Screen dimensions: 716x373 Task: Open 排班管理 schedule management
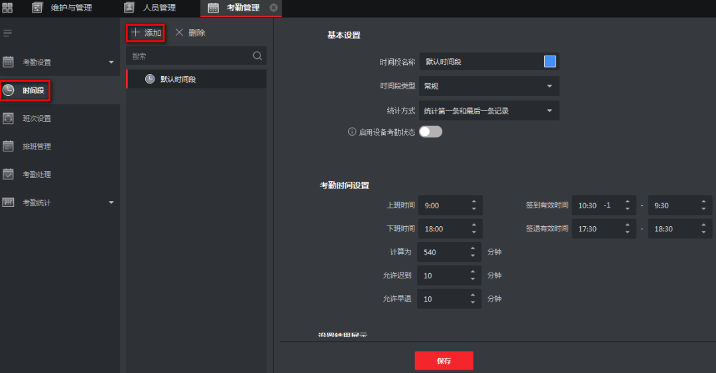36,147
